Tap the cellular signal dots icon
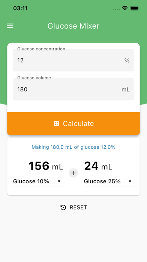 pos(116,9)
